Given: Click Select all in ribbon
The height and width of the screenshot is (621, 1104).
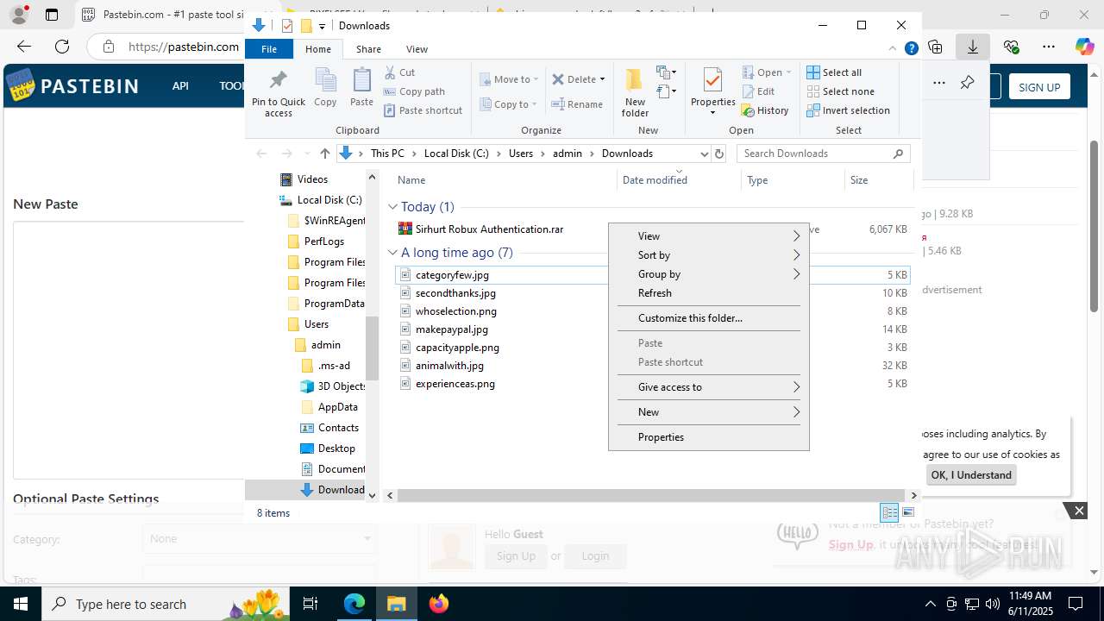Looking at the screenshot, I should (834, 72).
